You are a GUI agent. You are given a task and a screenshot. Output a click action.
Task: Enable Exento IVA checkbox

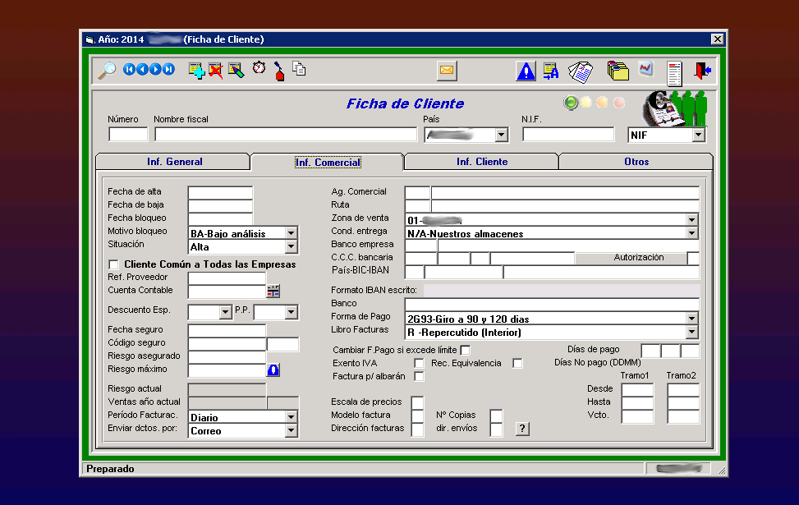419,363
